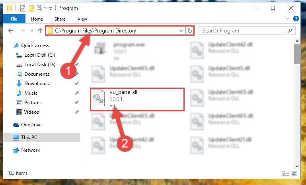The width and height of the screenshot is (306, 185).
Task: Click the Back navigation arrow
Action: point(11,31)
